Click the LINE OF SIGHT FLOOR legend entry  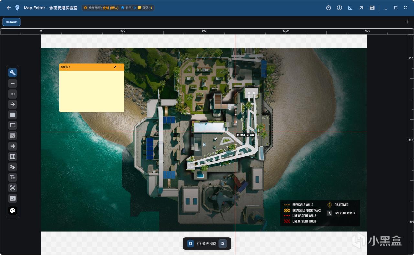(x=300, y=221)
